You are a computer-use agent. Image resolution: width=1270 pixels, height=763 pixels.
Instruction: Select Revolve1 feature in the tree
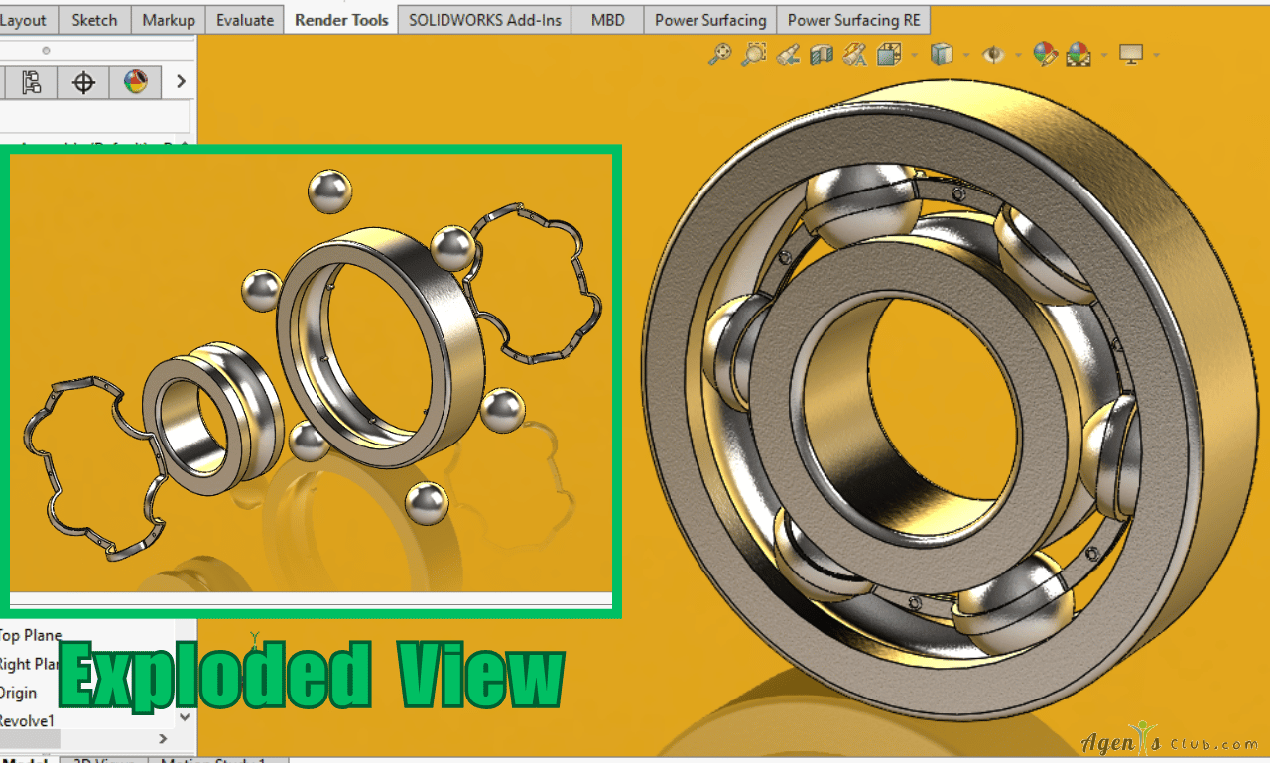pos(27,721)
